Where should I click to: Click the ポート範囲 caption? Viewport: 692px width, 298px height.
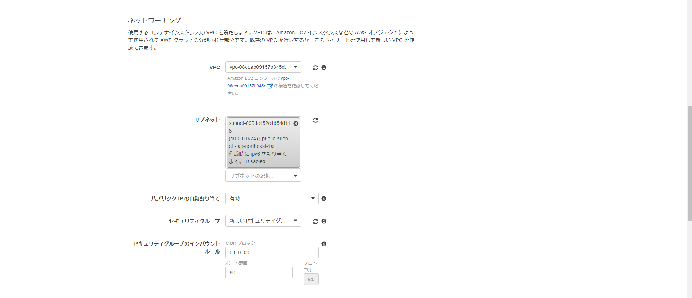point(236,263)
